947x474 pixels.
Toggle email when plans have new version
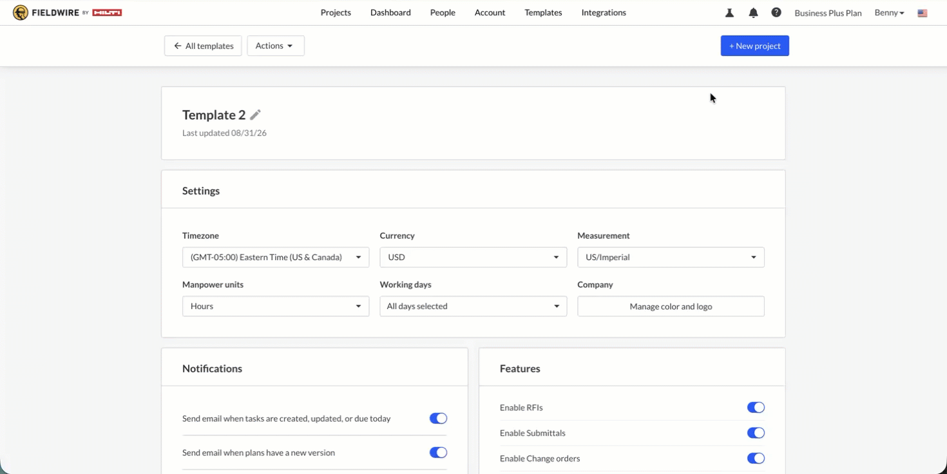[x=438, y=453]
